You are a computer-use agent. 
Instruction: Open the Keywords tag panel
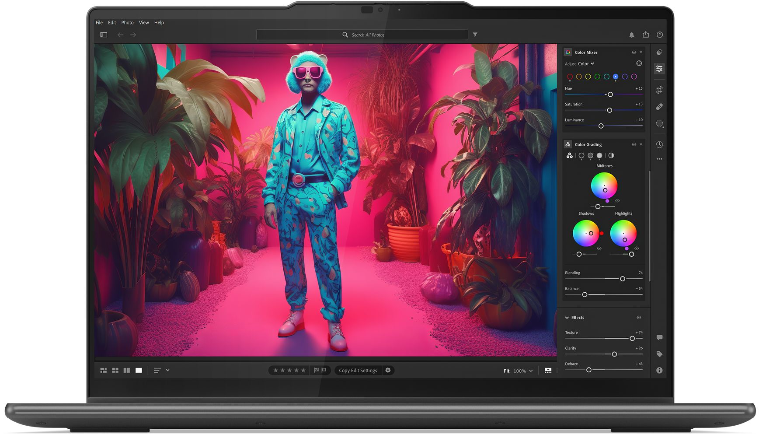coord(659,354)
